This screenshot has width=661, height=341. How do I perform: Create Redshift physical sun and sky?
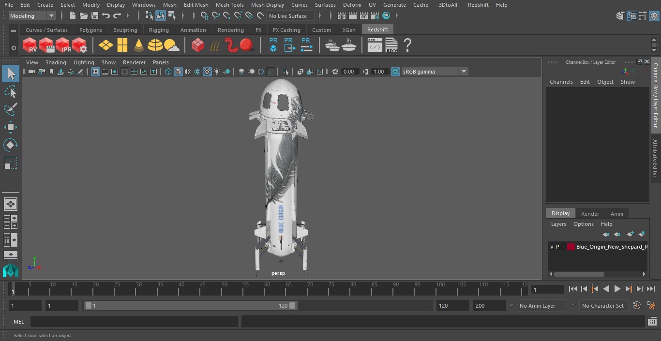pos(171,45)
